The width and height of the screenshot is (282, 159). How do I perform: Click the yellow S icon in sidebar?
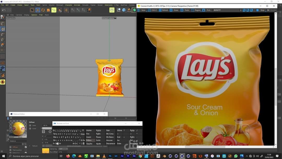[3, 82]
